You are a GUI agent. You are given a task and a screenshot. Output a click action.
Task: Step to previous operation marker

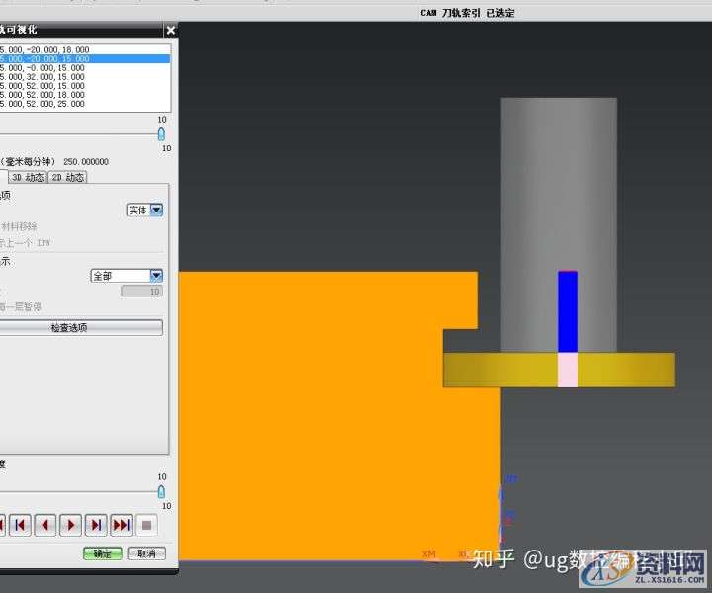coord(19,525)
